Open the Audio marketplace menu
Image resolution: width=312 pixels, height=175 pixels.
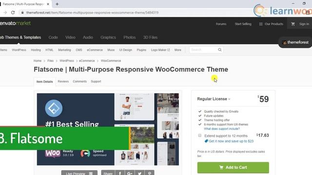[x=88, y=37]
